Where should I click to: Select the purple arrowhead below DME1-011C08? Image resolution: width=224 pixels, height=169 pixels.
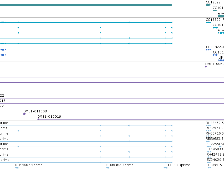tap(24, 114)
